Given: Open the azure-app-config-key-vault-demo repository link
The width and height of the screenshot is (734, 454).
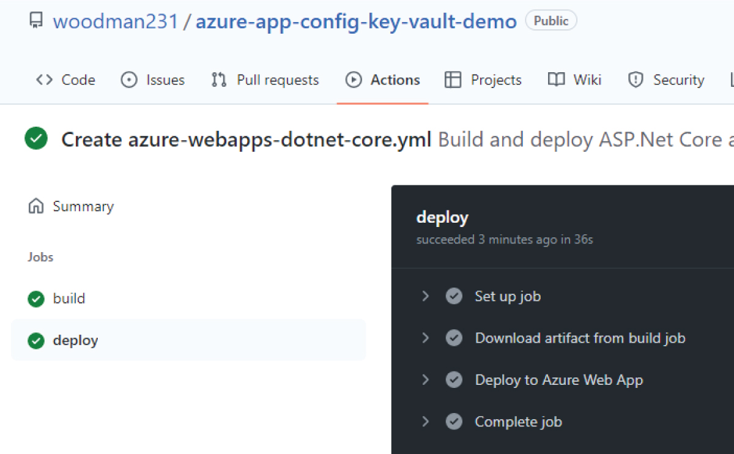Looking at the screenshot, I should coord(356,22).
